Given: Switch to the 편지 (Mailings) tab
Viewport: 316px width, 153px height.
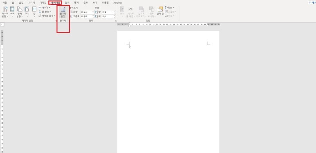Looking at the screenshot, I should coord(76,2).
